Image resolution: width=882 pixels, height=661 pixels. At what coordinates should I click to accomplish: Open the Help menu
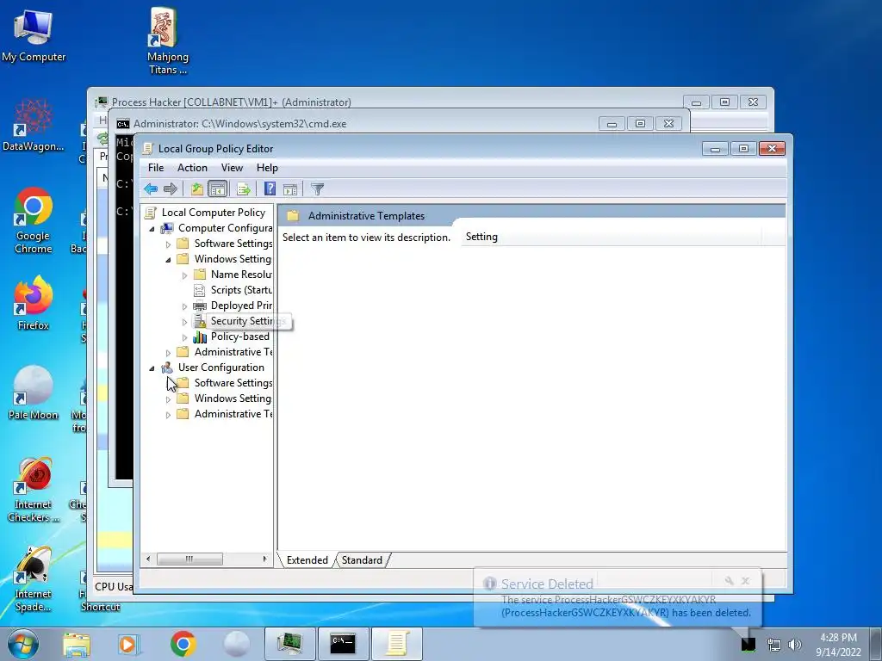pyautogui.click(x=267, y=168)
